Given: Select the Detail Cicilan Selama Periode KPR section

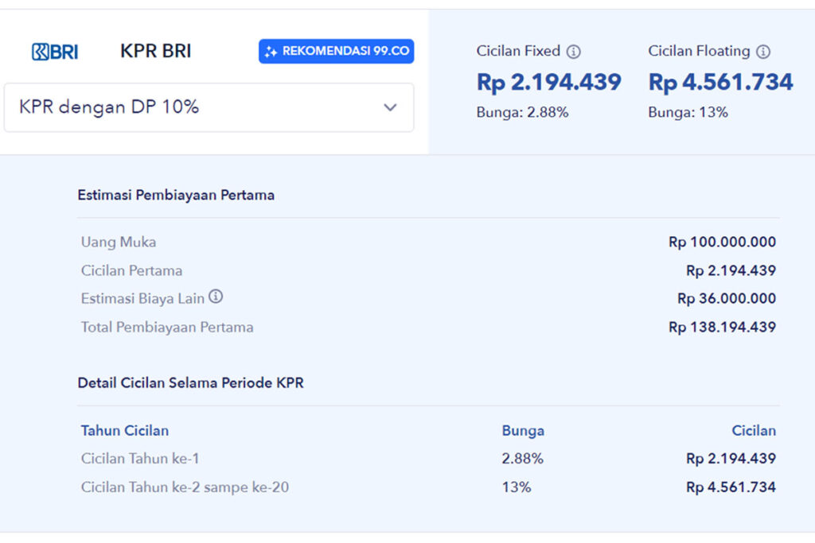Looking at the screenshot, I should point(191,382).
